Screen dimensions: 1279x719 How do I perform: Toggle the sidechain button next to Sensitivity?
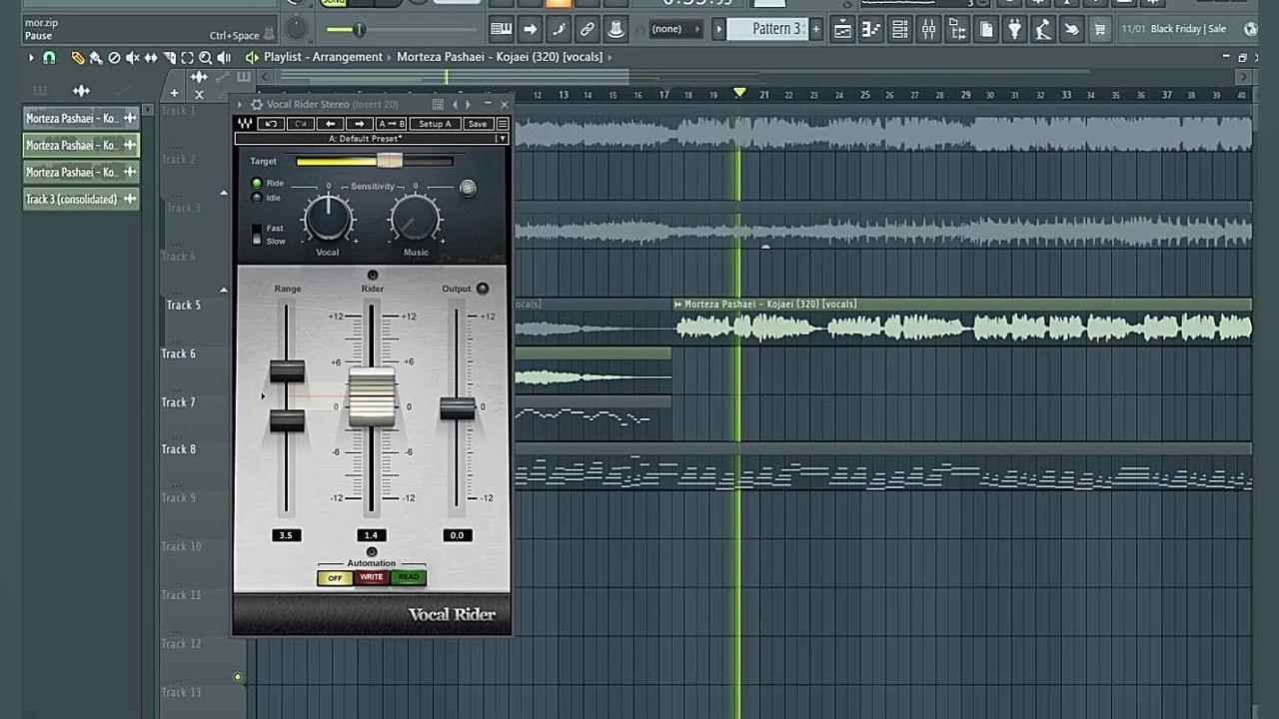[x=468, y=188]
